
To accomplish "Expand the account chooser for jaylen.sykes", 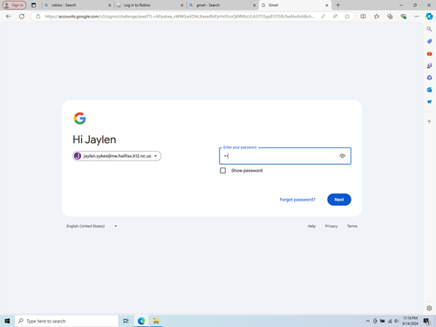I will pyautogui.click(x=117, y=156).
